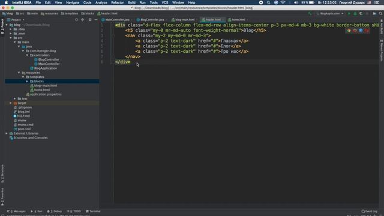Viewport: 384px width, 216px height.
Task: Preview page in Chrome browser icon
Action: click(349, 31)
